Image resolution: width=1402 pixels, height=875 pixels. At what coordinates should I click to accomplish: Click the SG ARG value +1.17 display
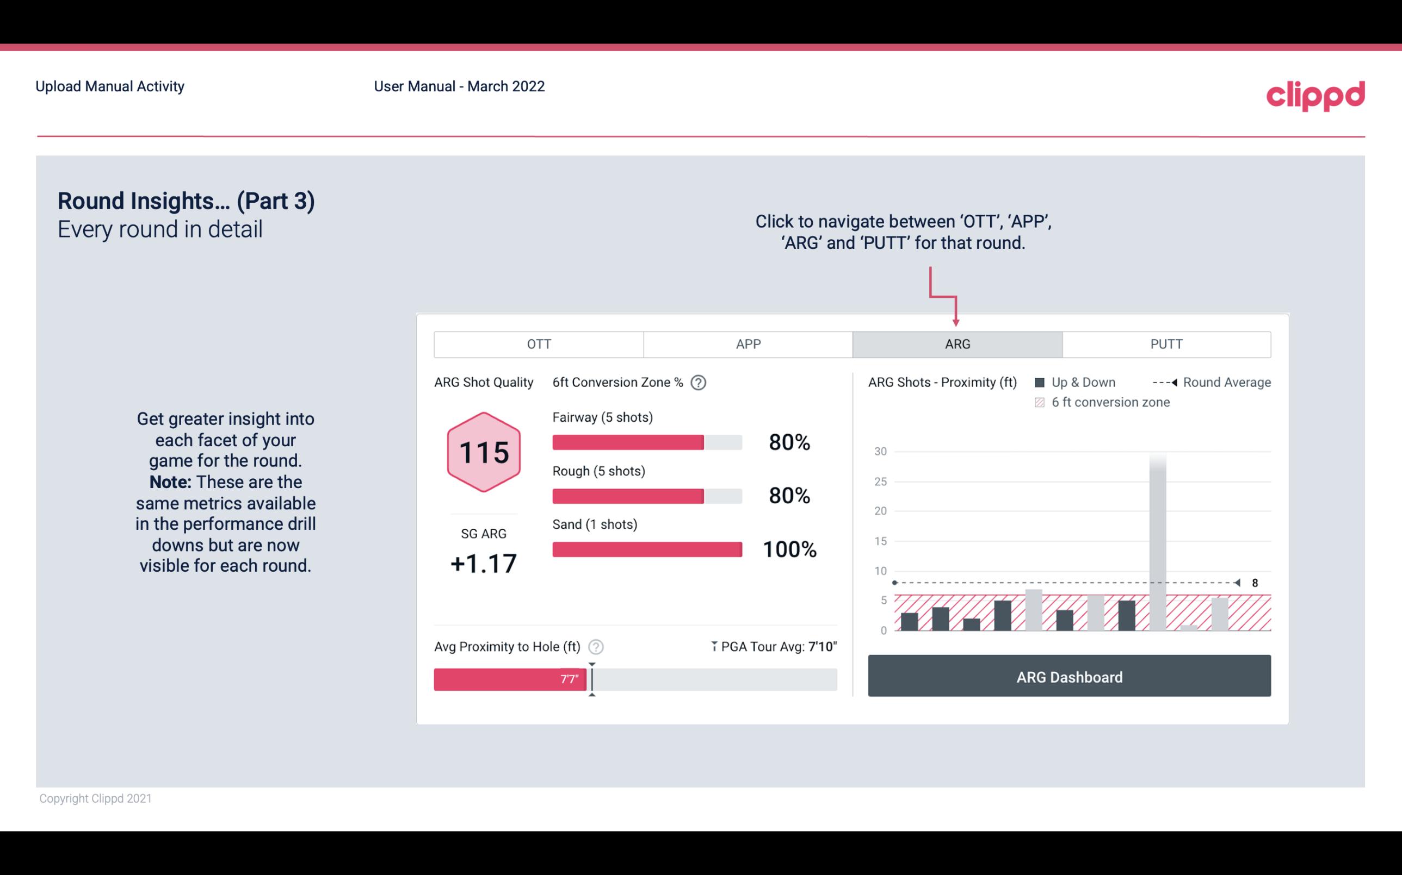coord(483,561)
